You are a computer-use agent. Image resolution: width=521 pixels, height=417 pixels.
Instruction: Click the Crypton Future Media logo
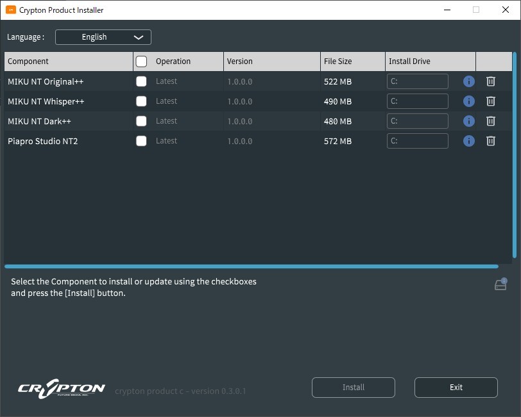[x=62, y=388]
